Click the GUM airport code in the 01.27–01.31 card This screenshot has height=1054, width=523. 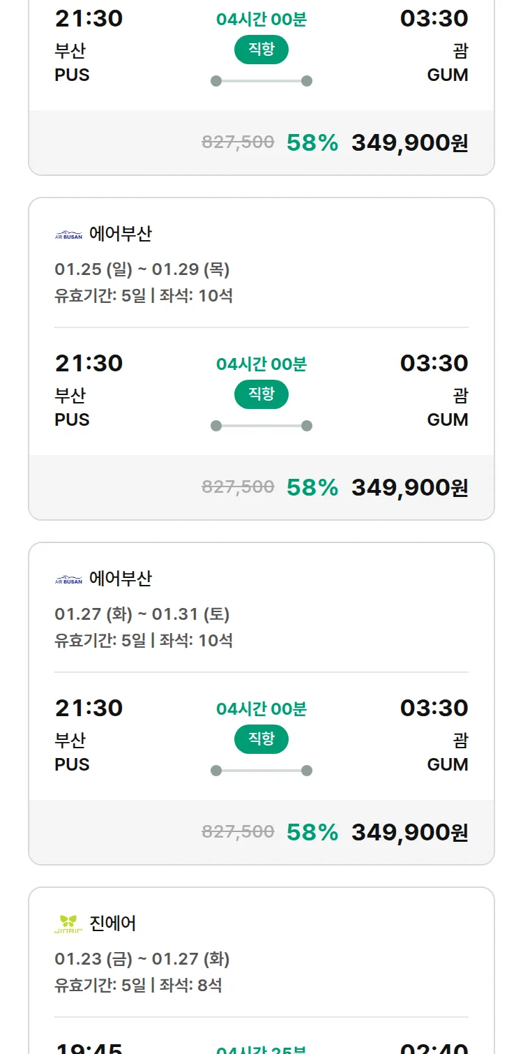448,764
